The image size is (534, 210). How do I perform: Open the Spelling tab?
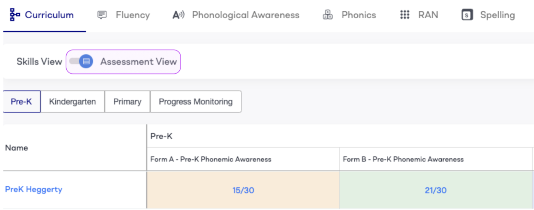[x=497, y=15]
